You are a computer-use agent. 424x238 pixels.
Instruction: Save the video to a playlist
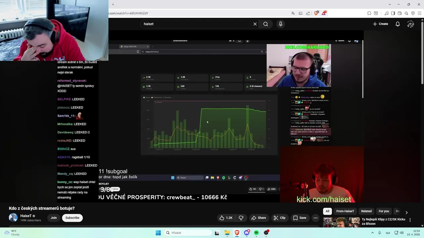[x=299, y=218]
